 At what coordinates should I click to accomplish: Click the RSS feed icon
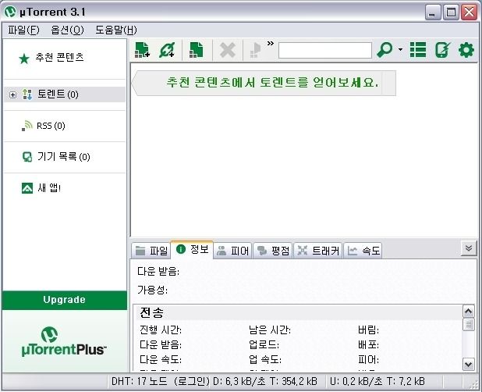[27, 126]
